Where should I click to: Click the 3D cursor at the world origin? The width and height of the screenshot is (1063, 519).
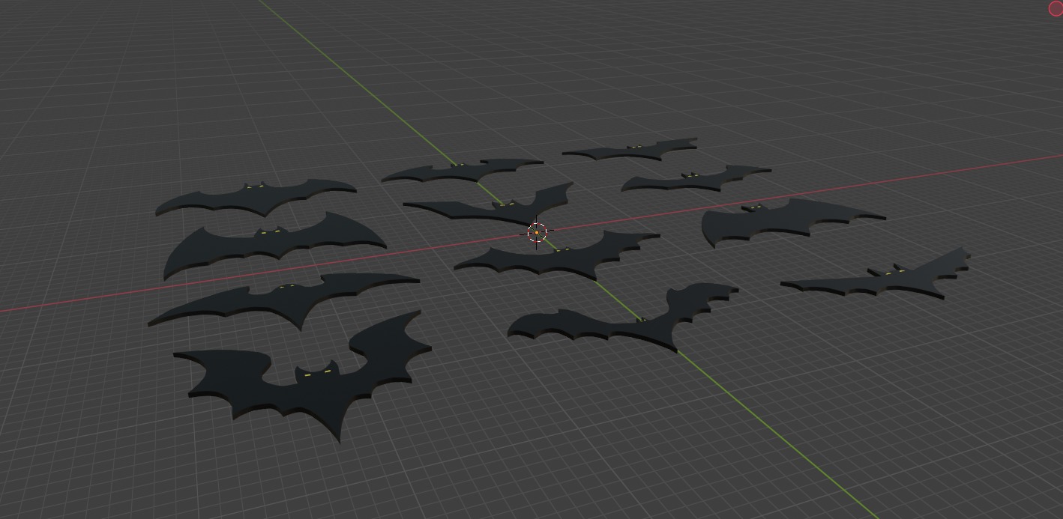[537, 233]
